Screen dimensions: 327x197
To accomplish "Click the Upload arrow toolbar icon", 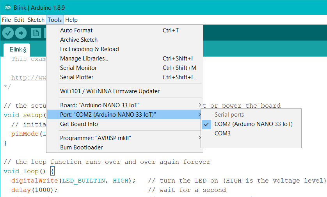I will tap(21, 33).
